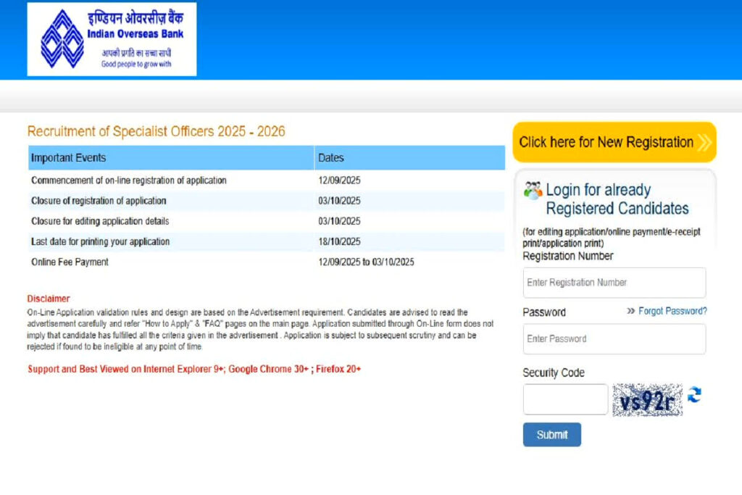Click the registered candidates login user icon
Viewport: 742px width, 495px height.
(533, 189)
